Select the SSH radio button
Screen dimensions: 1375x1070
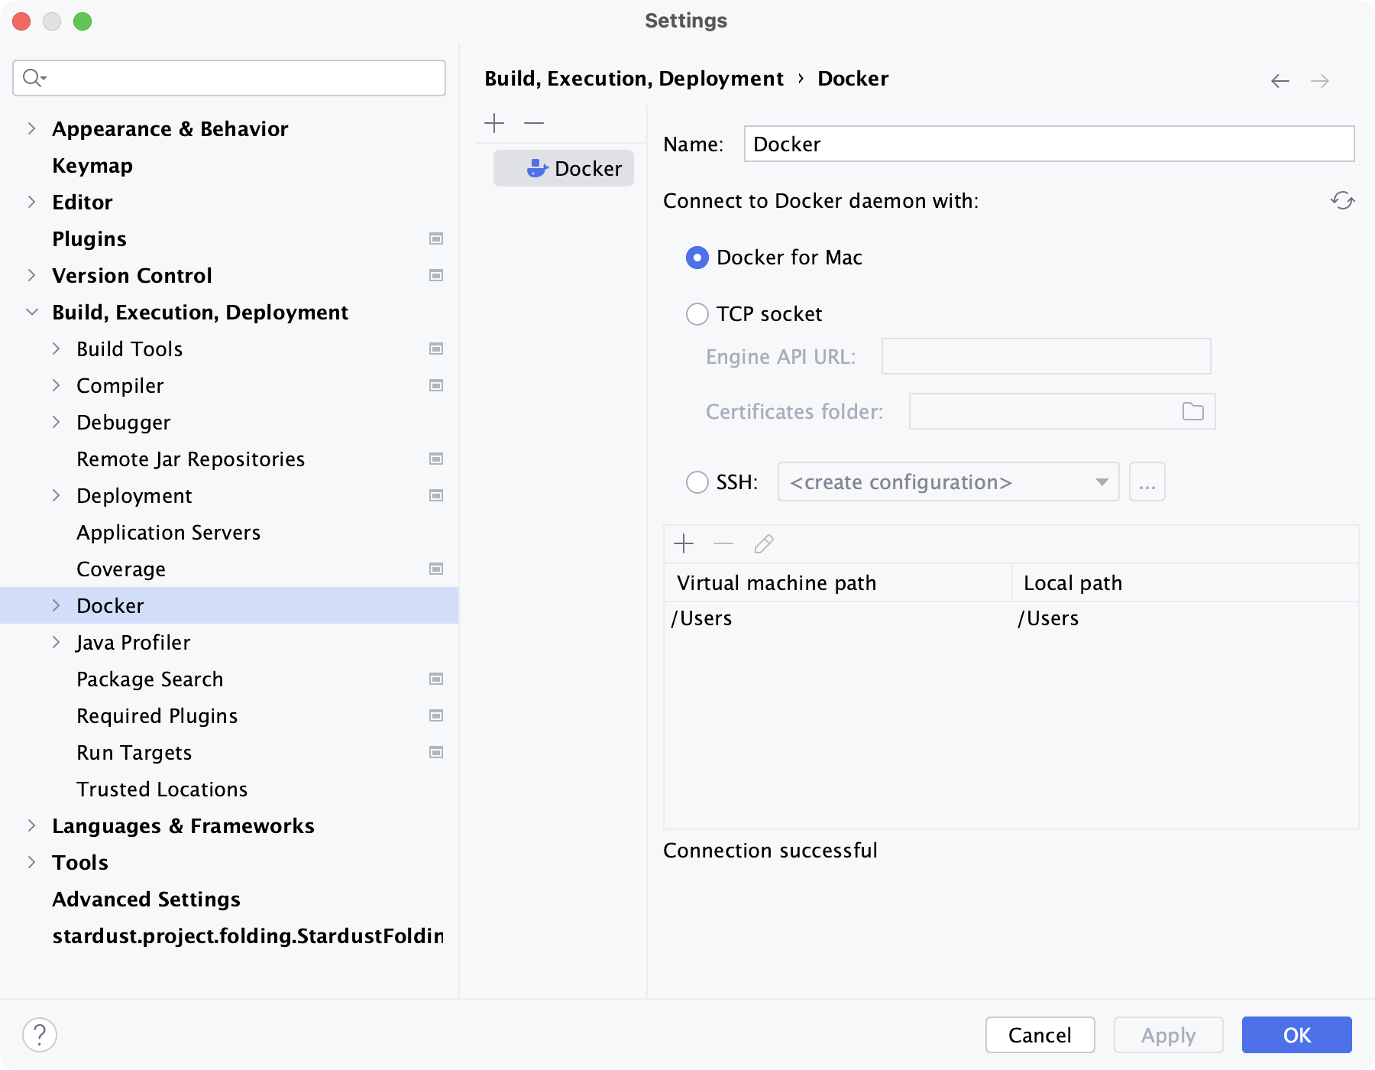tap(697, 482)
